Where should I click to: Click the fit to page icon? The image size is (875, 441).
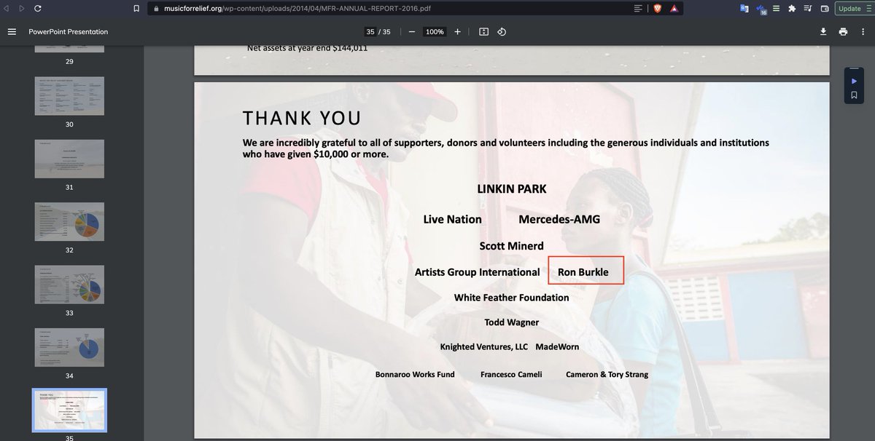pos(483,32)
